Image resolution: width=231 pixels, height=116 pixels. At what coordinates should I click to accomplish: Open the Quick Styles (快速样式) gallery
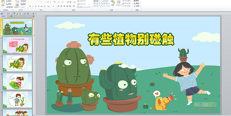(119, 4)
